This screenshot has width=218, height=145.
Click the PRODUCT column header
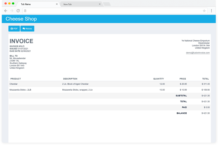[15, 79]
